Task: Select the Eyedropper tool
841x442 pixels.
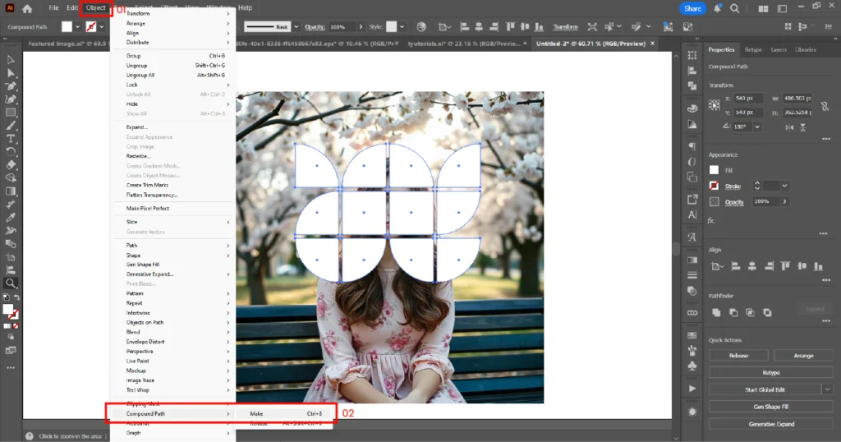Action: tap(11, 218)
